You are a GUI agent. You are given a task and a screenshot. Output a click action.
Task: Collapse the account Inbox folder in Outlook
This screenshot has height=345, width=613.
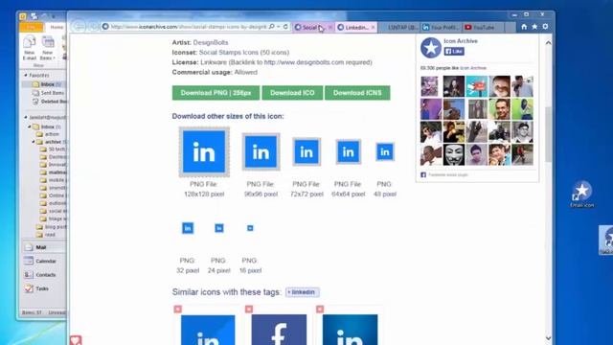30,126
